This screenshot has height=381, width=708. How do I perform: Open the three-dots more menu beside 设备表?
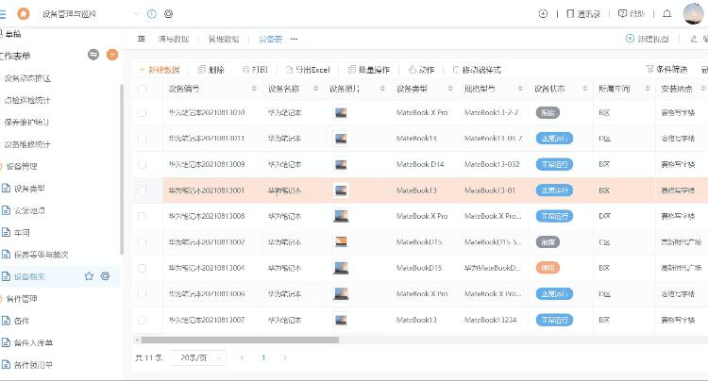294,40
